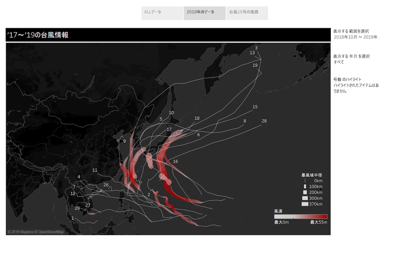Choose the 200km storm radius legend item

pos(312,193)
